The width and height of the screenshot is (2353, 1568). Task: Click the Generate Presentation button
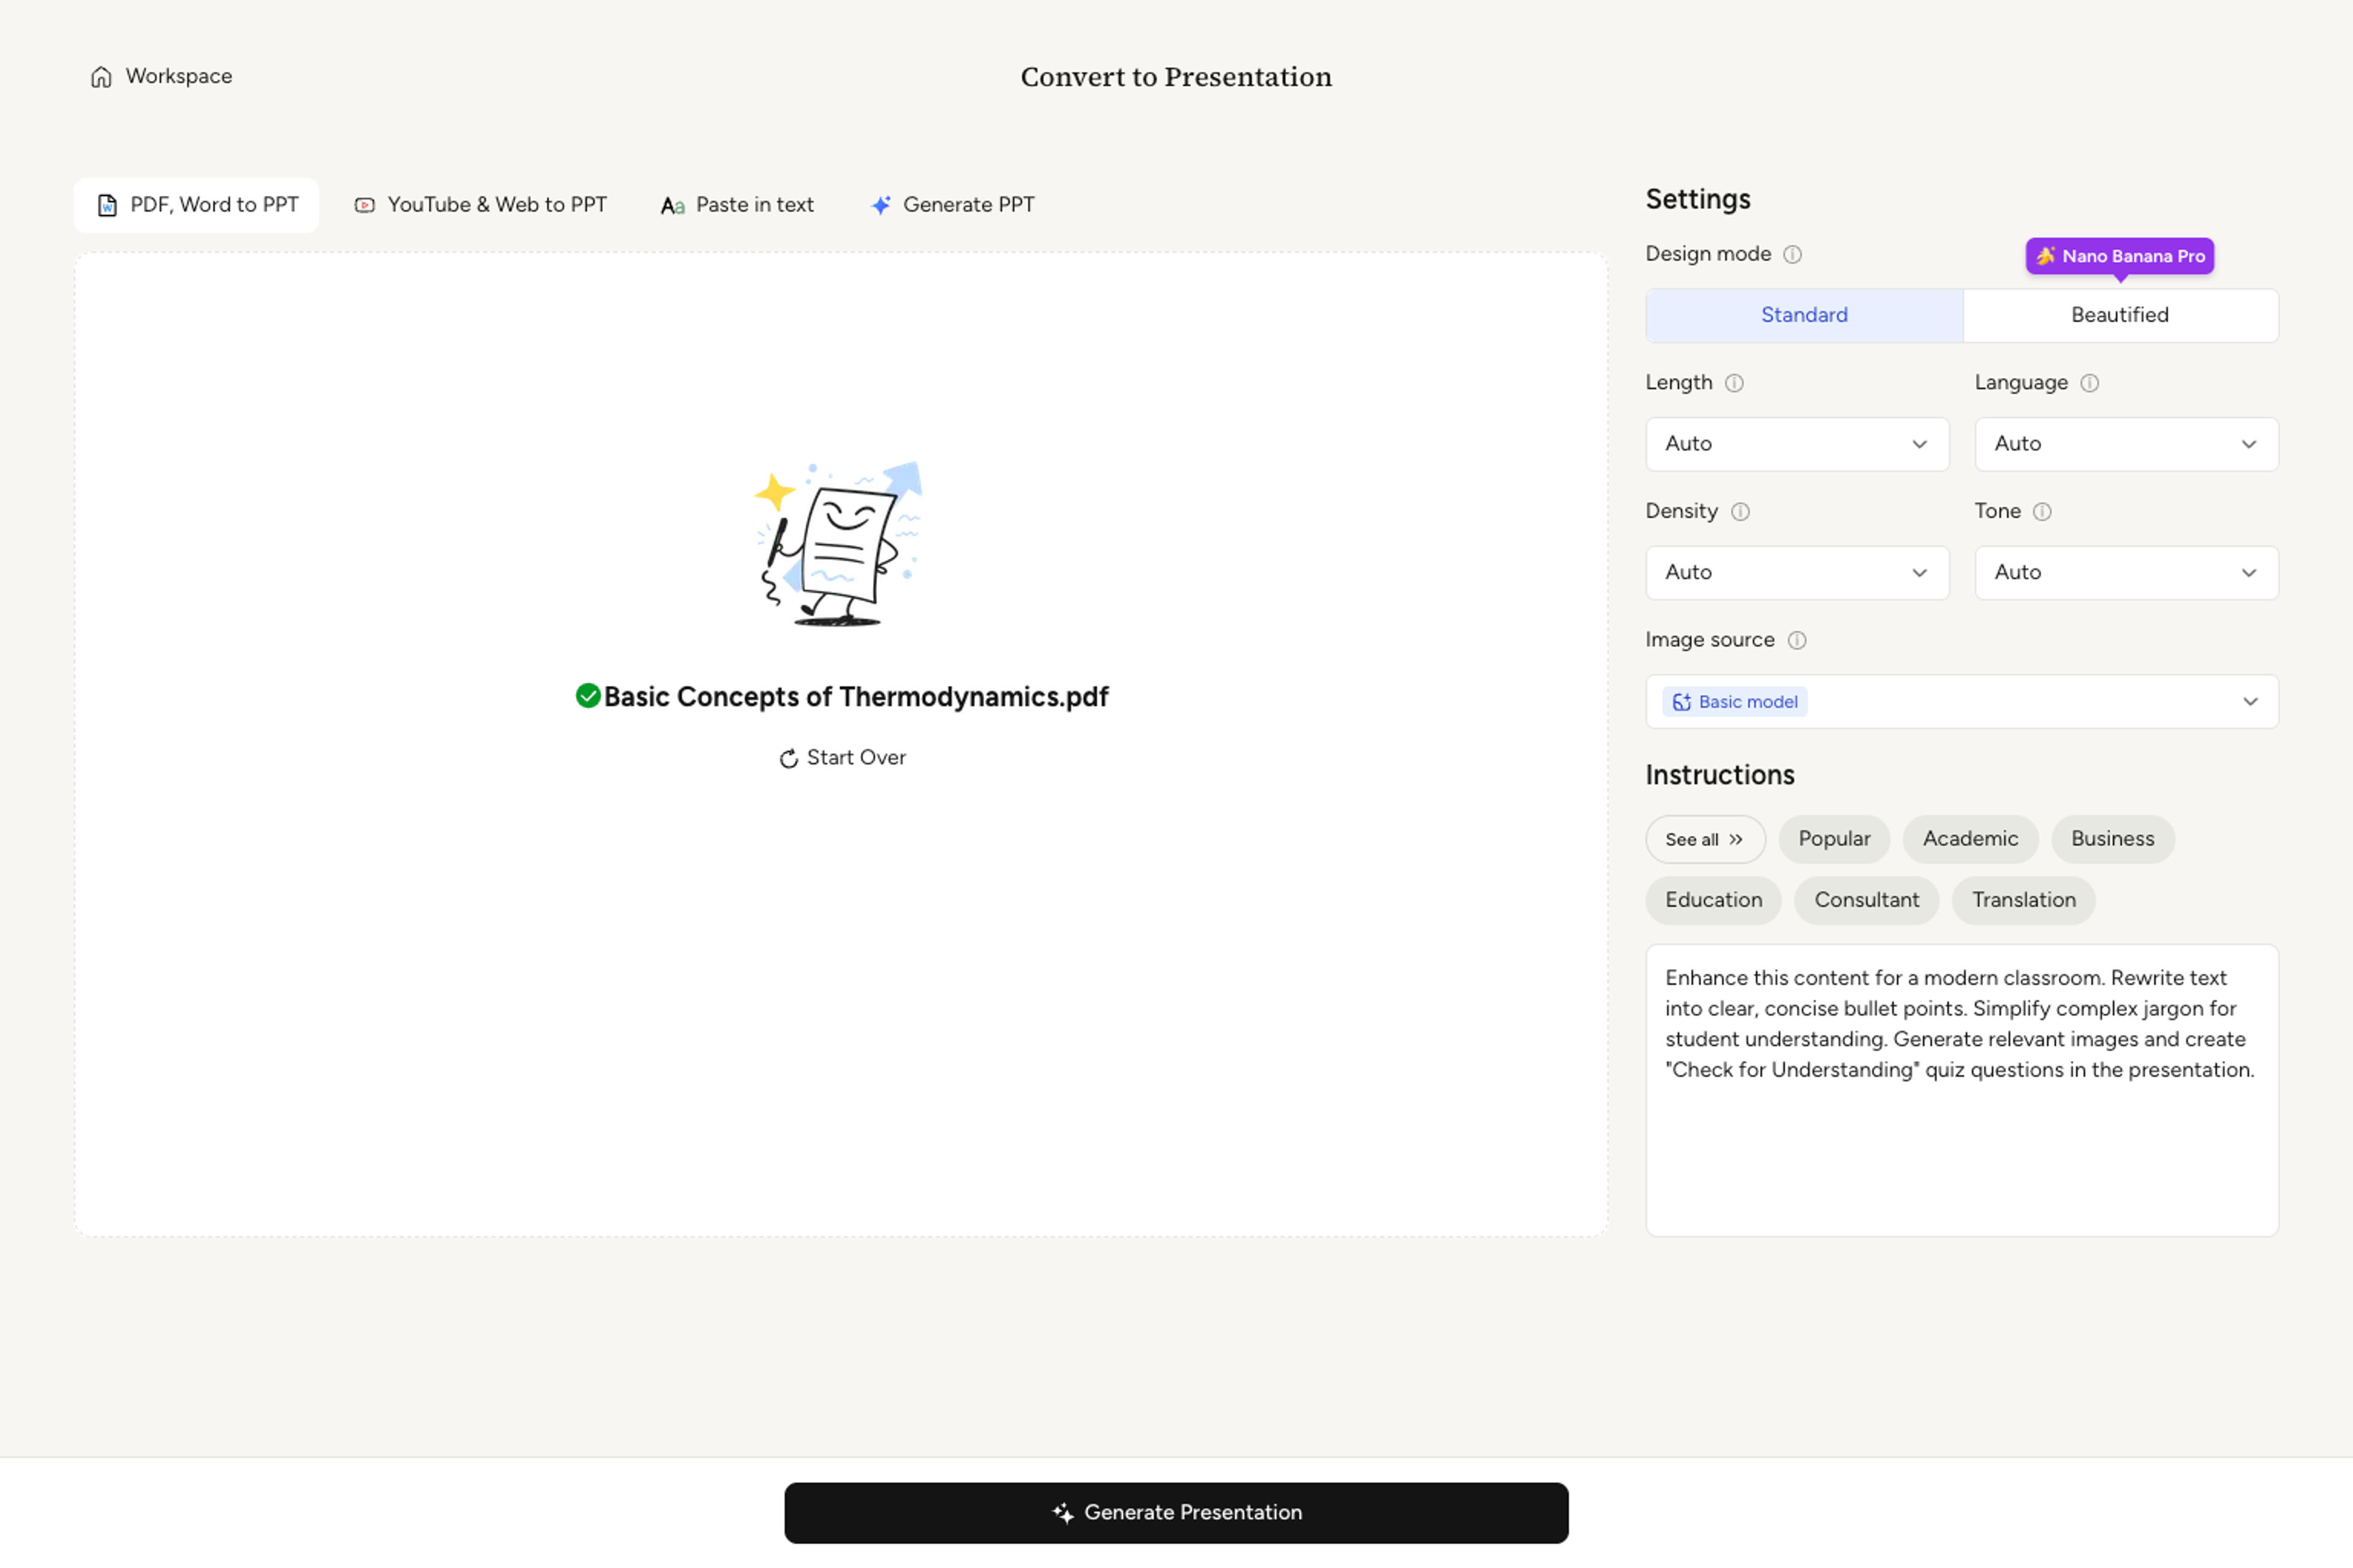click(1176, 1513)
